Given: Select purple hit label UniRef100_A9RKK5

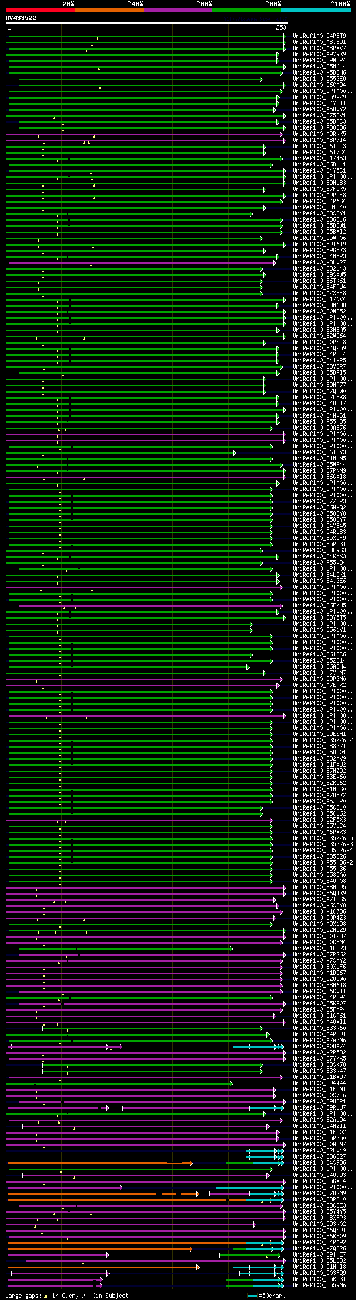Looking at the screenshot, I should coord(319,134).
